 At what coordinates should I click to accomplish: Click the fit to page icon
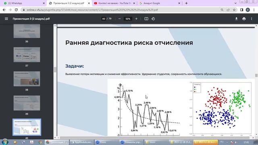[x=146, y=19]
